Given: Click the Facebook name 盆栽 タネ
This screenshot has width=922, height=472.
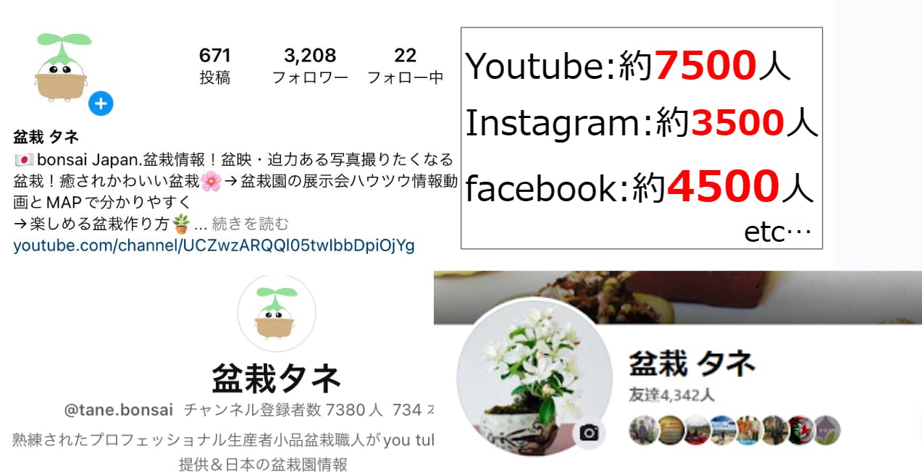Looking at the screenshot, I should tap(692, 363).
